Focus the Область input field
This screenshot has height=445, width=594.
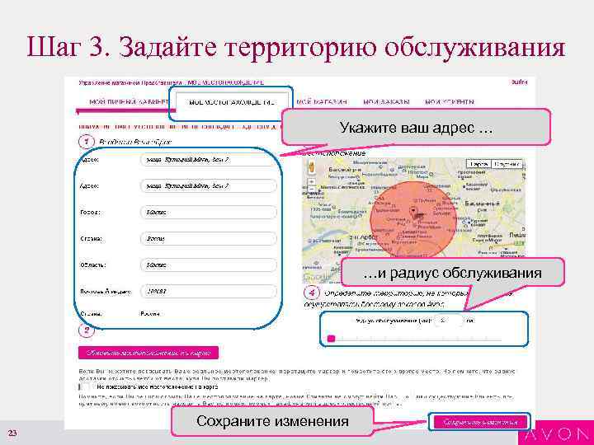[209, 265]
